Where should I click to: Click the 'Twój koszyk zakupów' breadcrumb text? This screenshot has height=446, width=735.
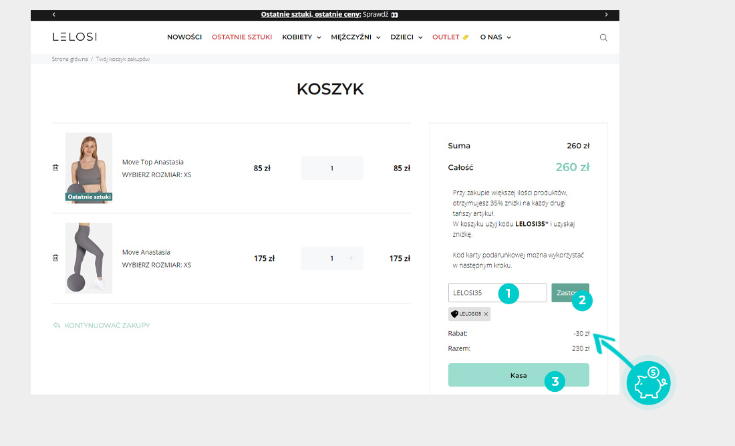click(x=123, y=59)
